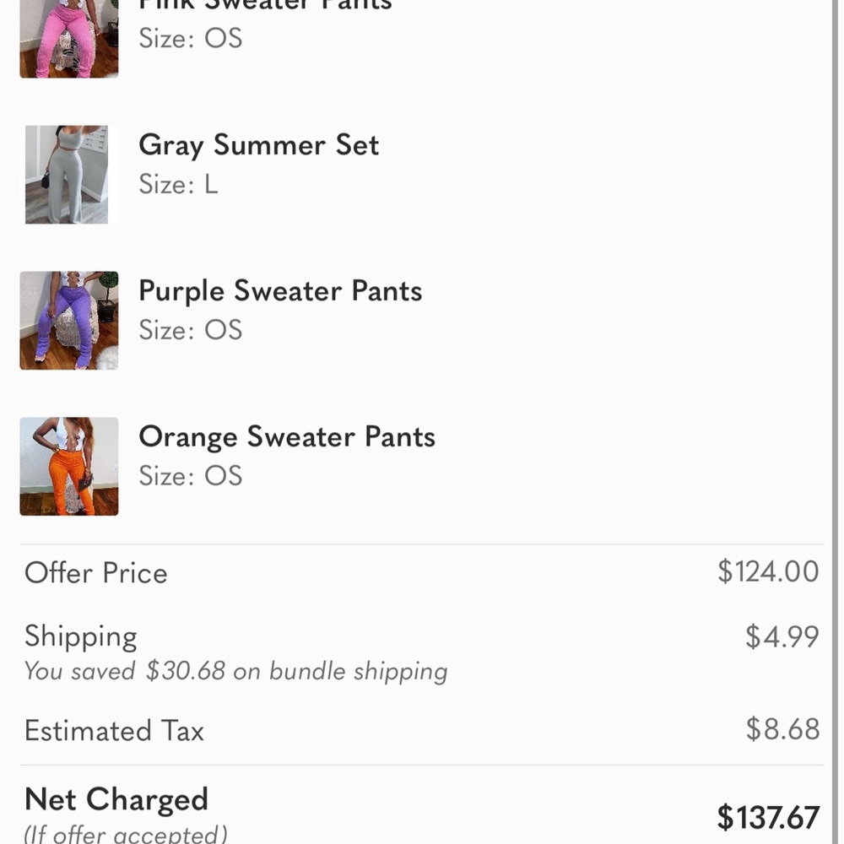Select the Net Charged label
This screenshot has width=844, height=844.
pyautogui.click(x=116, y=799)
